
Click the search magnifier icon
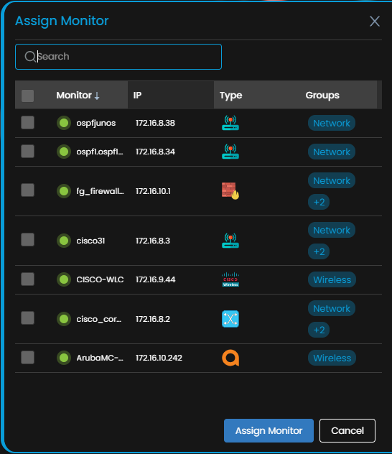click(30, 57)
